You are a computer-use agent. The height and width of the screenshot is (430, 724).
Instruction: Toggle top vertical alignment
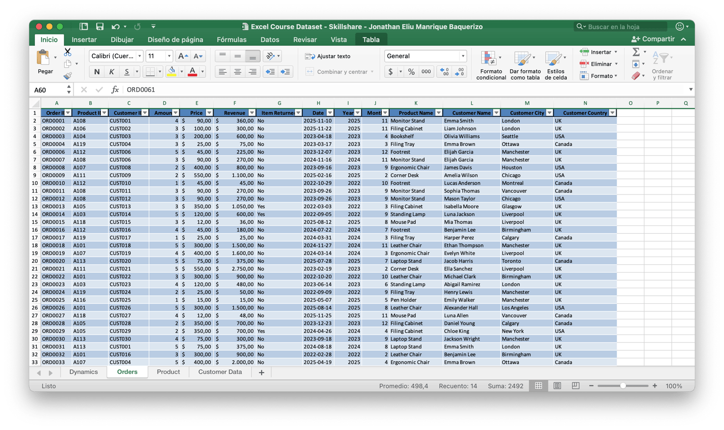(222, 56)
